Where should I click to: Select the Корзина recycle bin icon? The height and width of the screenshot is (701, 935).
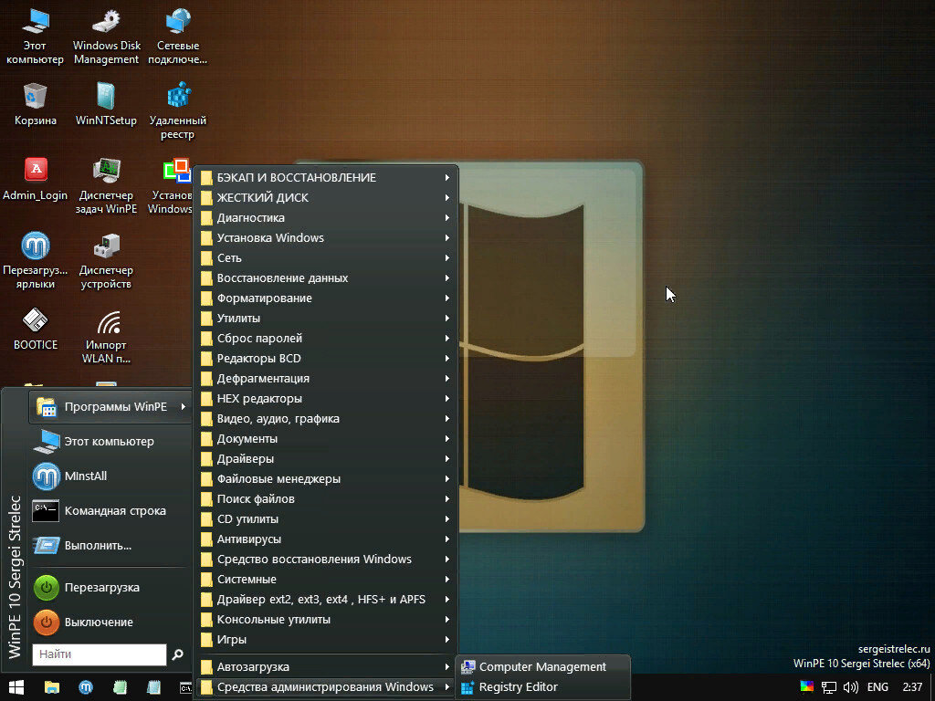coord(36,104)
